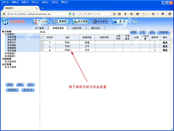Open the 数据表 data table section

pos(61,22)
